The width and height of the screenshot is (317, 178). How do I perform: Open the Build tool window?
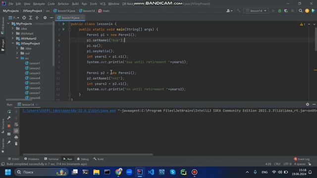click(x=98, y=159)
